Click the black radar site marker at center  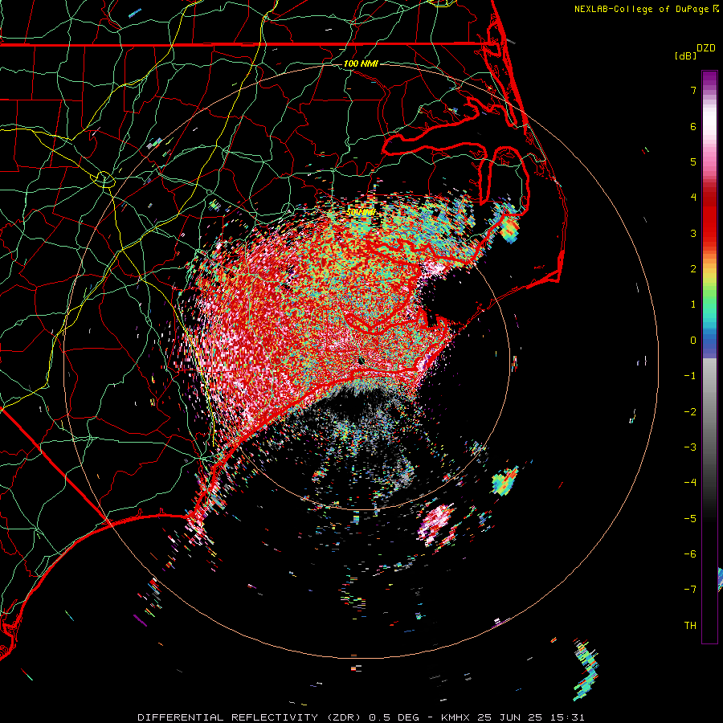(x=361, y=361)
